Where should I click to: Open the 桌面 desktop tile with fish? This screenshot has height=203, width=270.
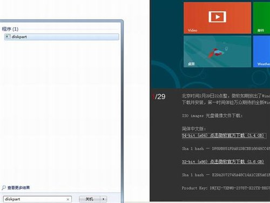point(217,51)
